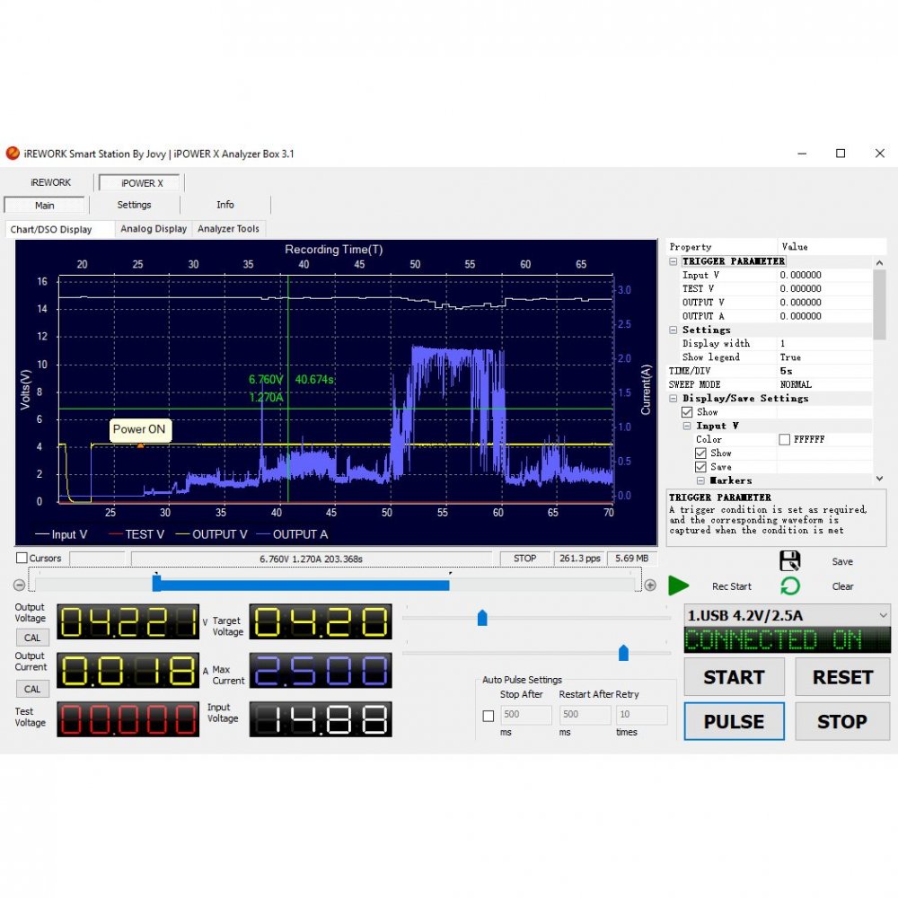Uncheck the Show box under Input V

click(x=700, y=453)
